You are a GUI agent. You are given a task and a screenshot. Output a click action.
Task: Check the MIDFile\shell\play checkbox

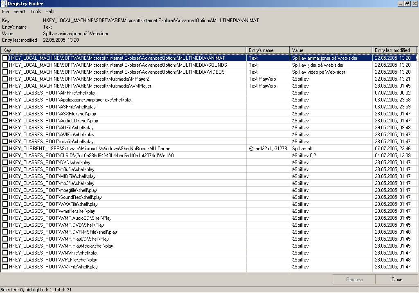tap(5, 176)
